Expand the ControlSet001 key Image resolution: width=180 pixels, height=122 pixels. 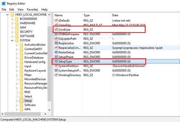(16, 49)
